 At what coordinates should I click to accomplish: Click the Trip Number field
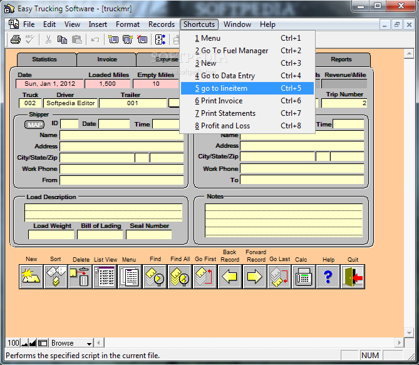pos(344,103)
